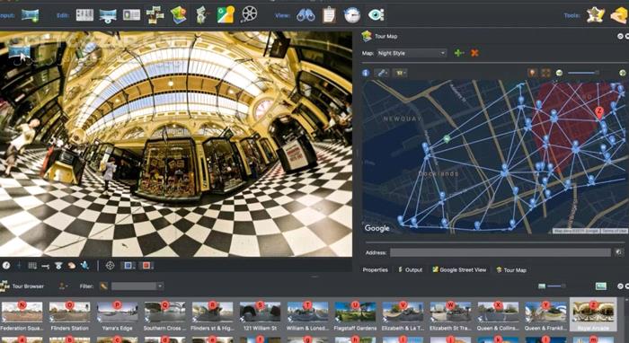This screenshot has height=343, width=629.
Task: Click the red square viewer mode button
Action: point(146,265)
